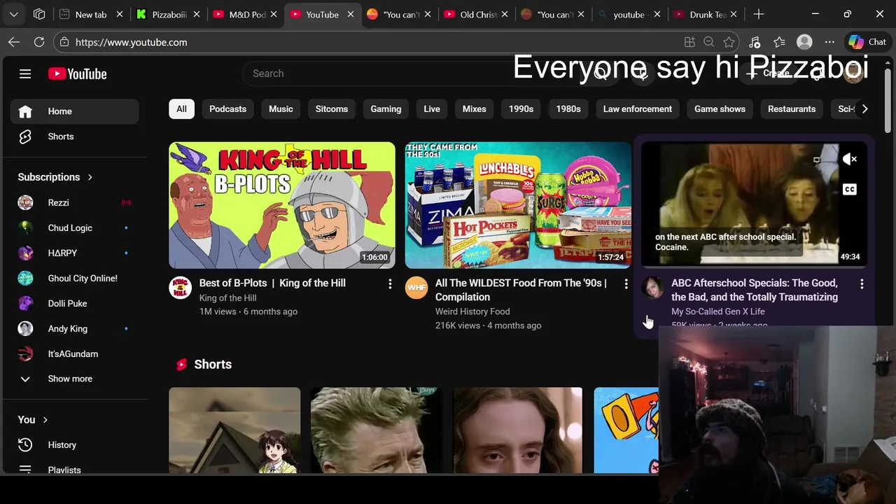Open Copilot Chat button
Image resolution: width=896 pixels, height=504 pixels.
(x=867, y=42)
